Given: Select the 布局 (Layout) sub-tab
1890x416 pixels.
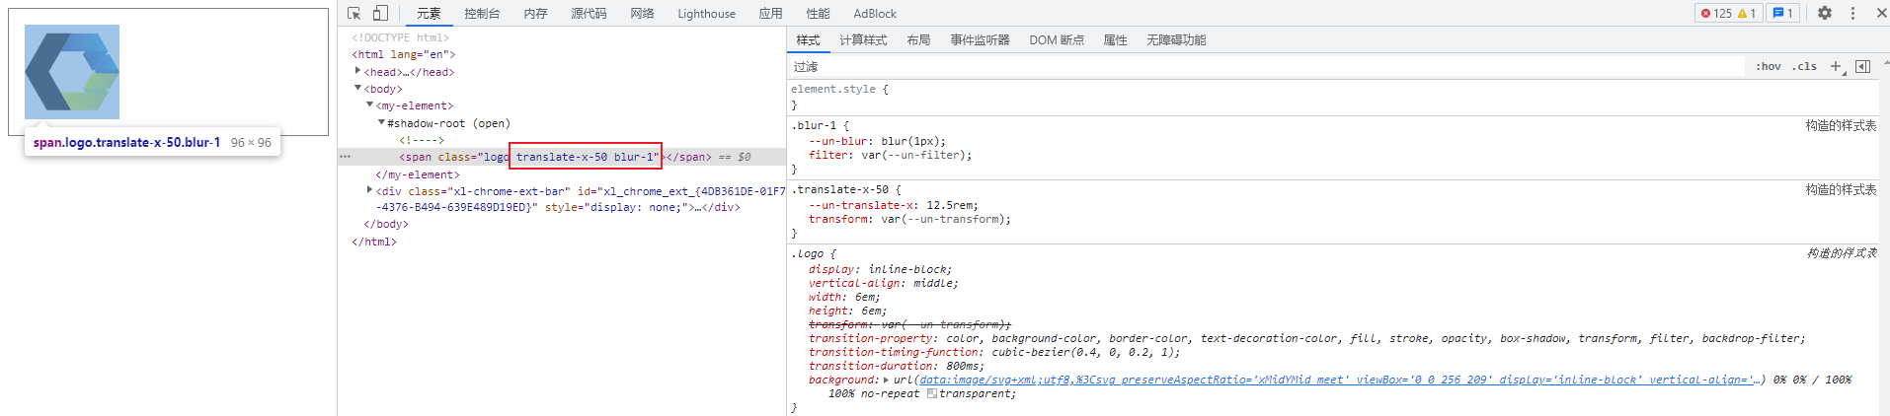Looking at the screenshot, I should 918,39.
